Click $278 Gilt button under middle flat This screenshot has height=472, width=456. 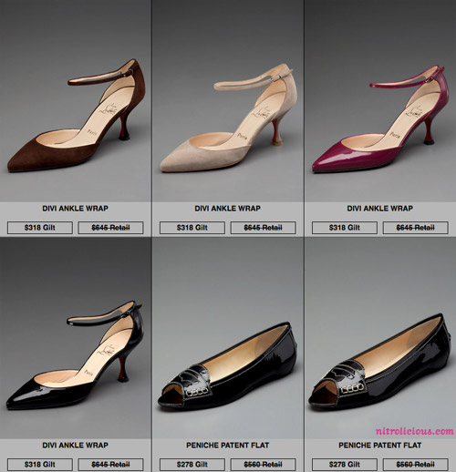pyautogui.click(x=192, y=465)
